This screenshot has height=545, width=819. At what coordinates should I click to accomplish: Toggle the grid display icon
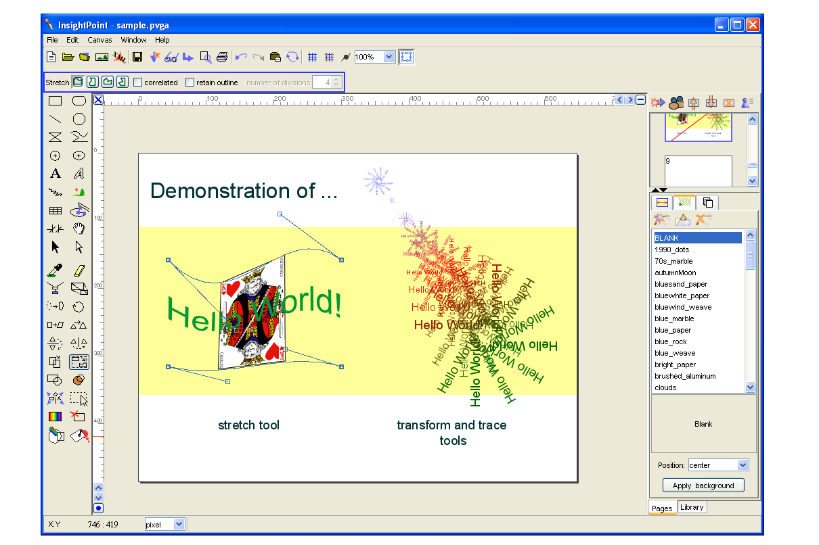312,57
